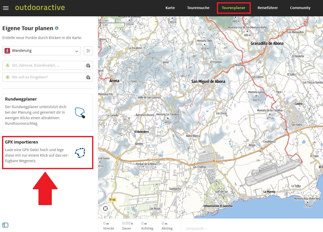Select the Tourenplaner navigation tab
Screen dimensions: 323x232
point(233,8)
